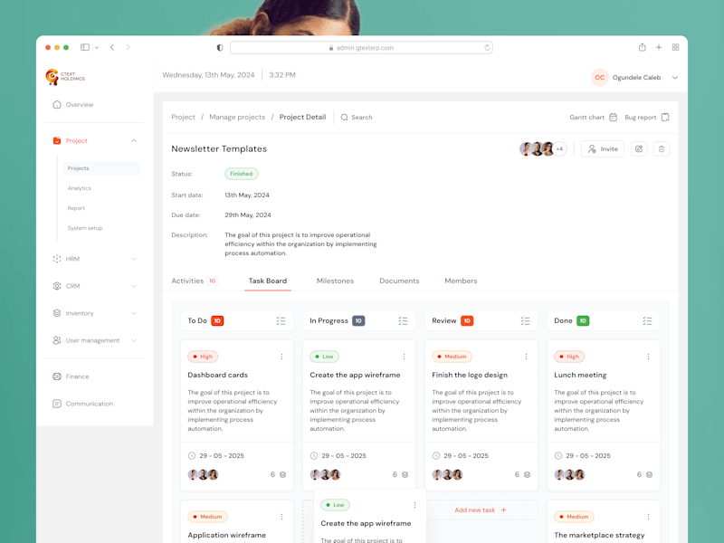Switch to the Task Board tab

point(268,281)
